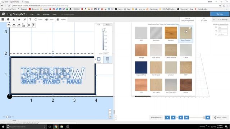The height and width of the screenshot is (129, 230).
Task: Select the square shape tool
Action: [x=3, y=19]
